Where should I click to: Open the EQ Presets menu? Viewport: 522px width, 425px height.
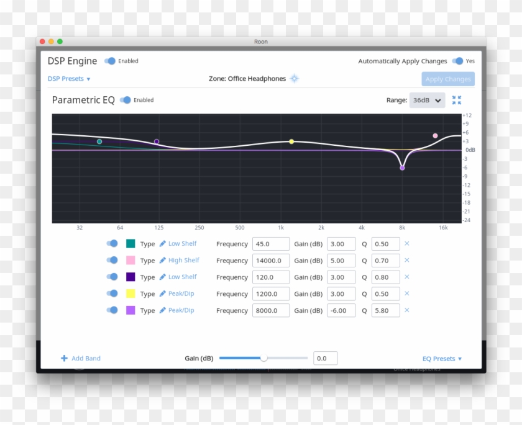(x=442, y=359)
